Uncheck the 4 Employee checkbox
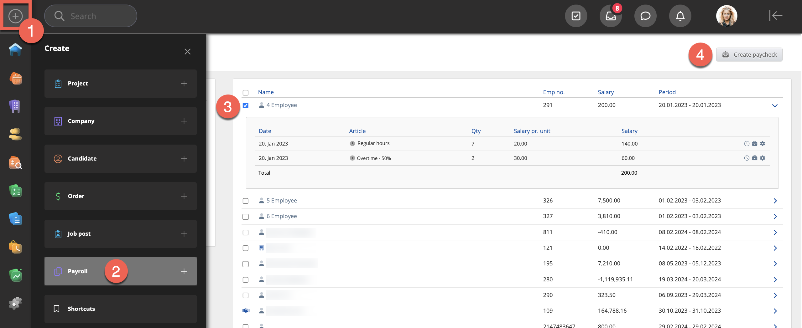Screen dimensions: 802x328 point(246,105)
